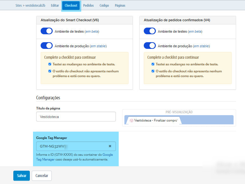Click the Cancelar button

[x=42, y=175]
